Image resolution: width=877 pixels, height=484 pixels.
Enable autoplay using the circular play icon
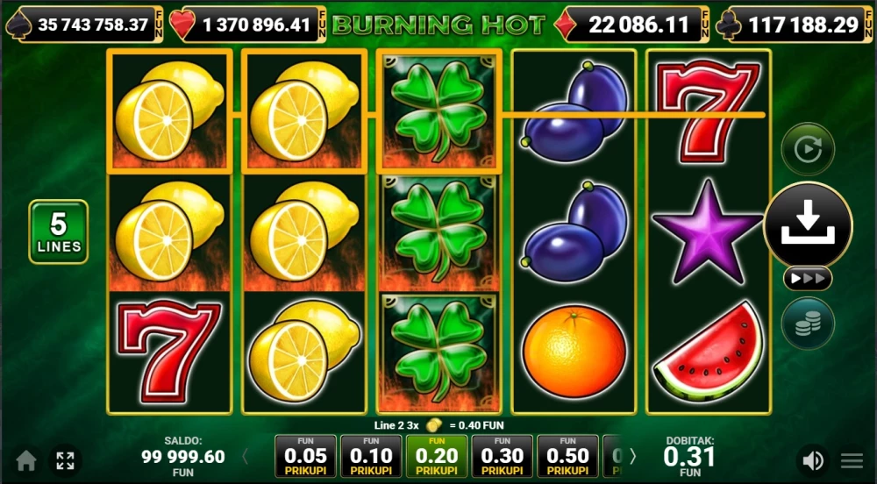coord(809,149)
